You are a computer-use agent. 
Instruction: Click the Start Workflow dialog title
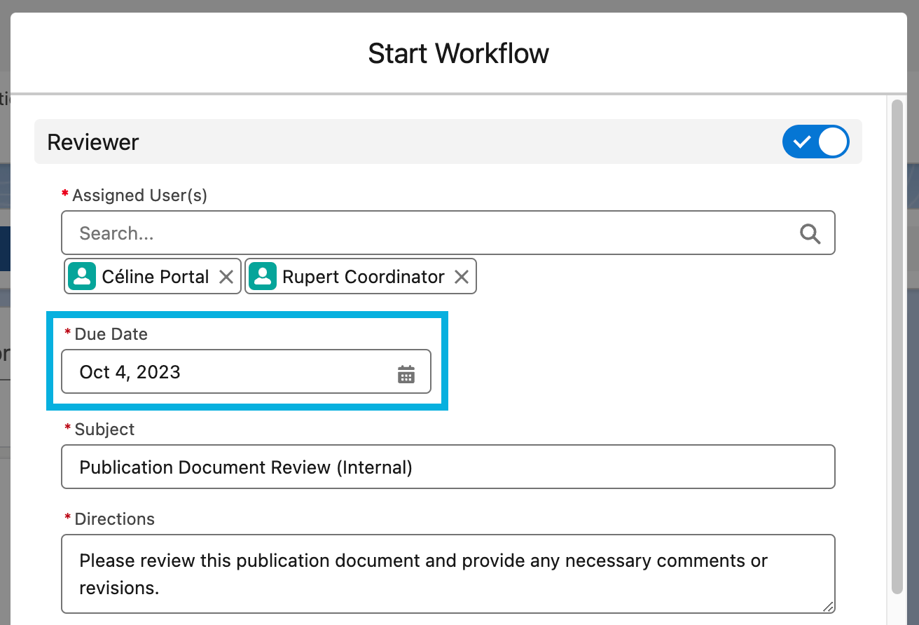click(x=459, y=54)
